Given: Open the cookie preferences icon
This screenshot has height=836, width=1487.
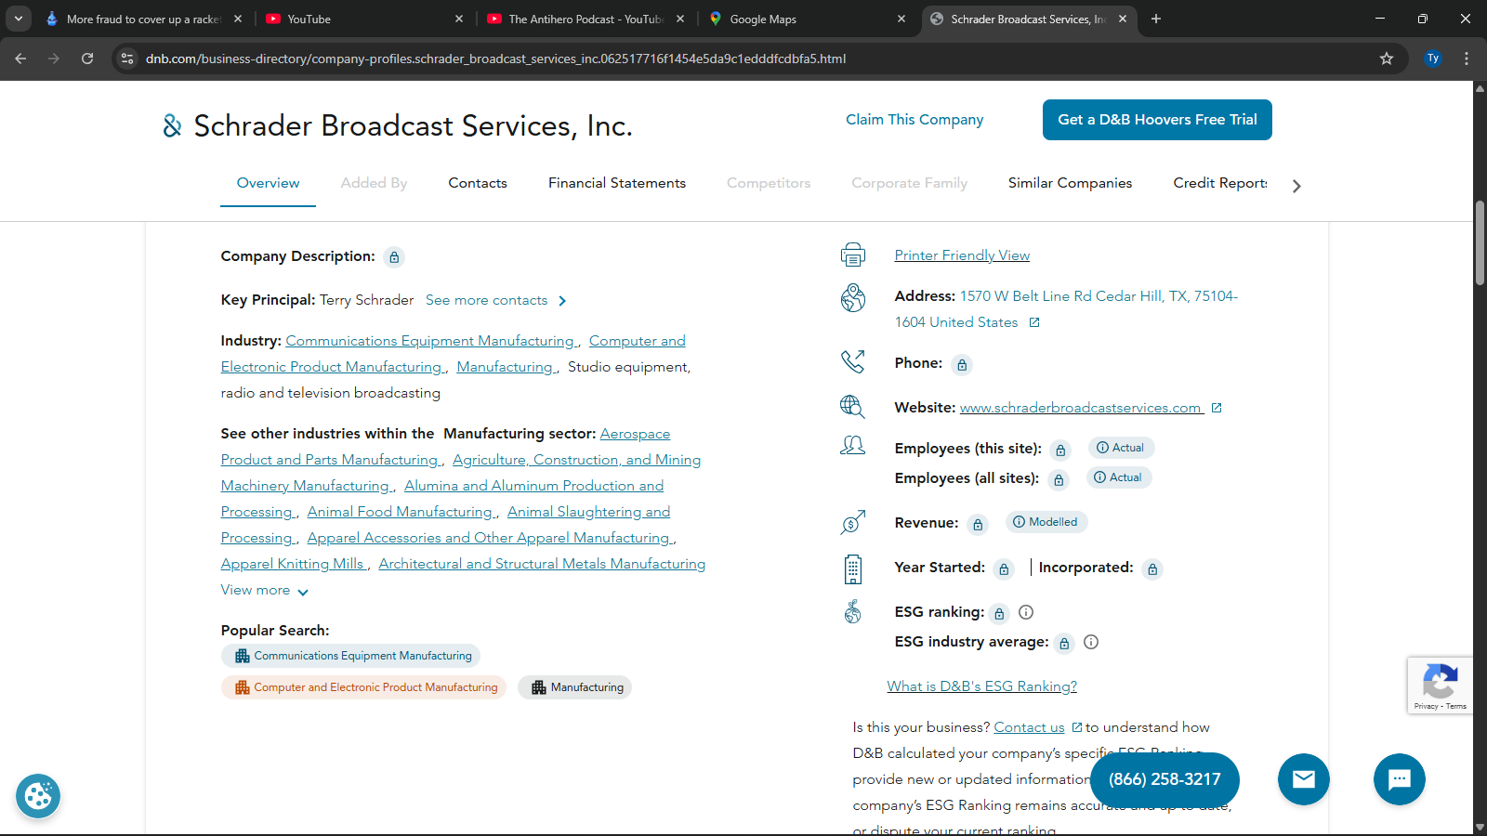Looking at the screenshot, I should [38, 796].
